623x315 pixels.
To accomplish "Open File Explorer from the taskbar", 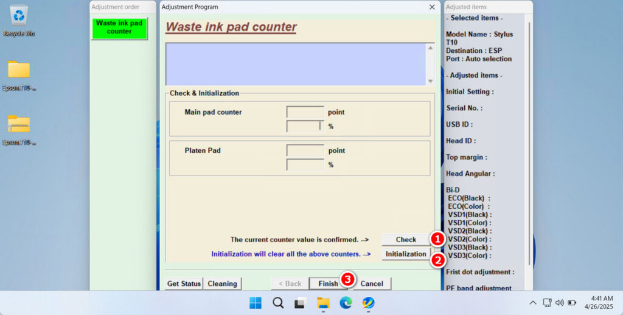I will click(323, 303).
